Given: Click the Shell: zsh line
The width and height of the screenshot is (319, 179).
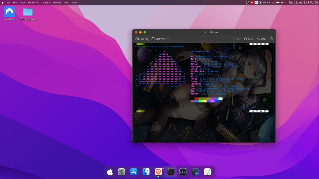Looking at the screenshot, I should coord(200,69).
